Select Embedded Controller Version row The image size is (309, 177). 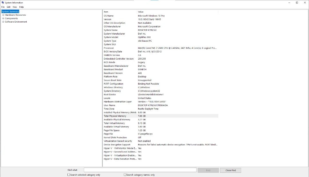click(x=161, y=59)
